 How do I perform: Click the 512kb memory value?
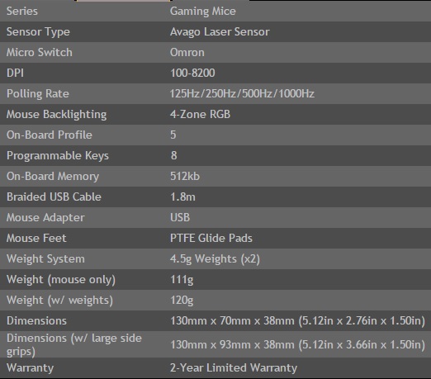[185, 176]
